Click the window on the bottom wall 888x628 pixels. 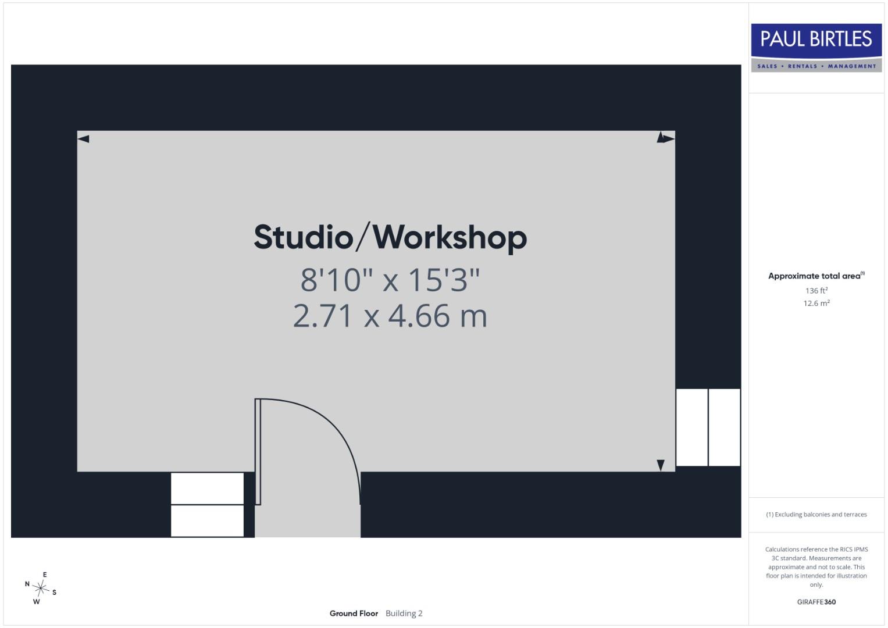pyautogui.click(x=207, y=505)
